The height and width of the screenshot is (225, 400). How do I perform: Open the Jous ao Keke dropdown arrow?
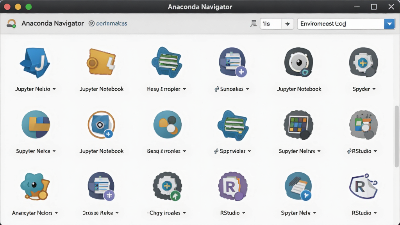point(117,213)
